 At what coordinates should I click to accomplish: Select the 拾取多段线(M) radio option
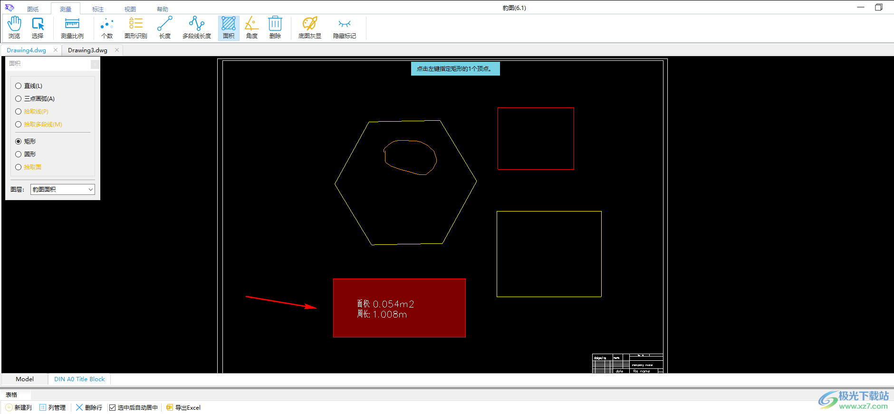[19, 125]
